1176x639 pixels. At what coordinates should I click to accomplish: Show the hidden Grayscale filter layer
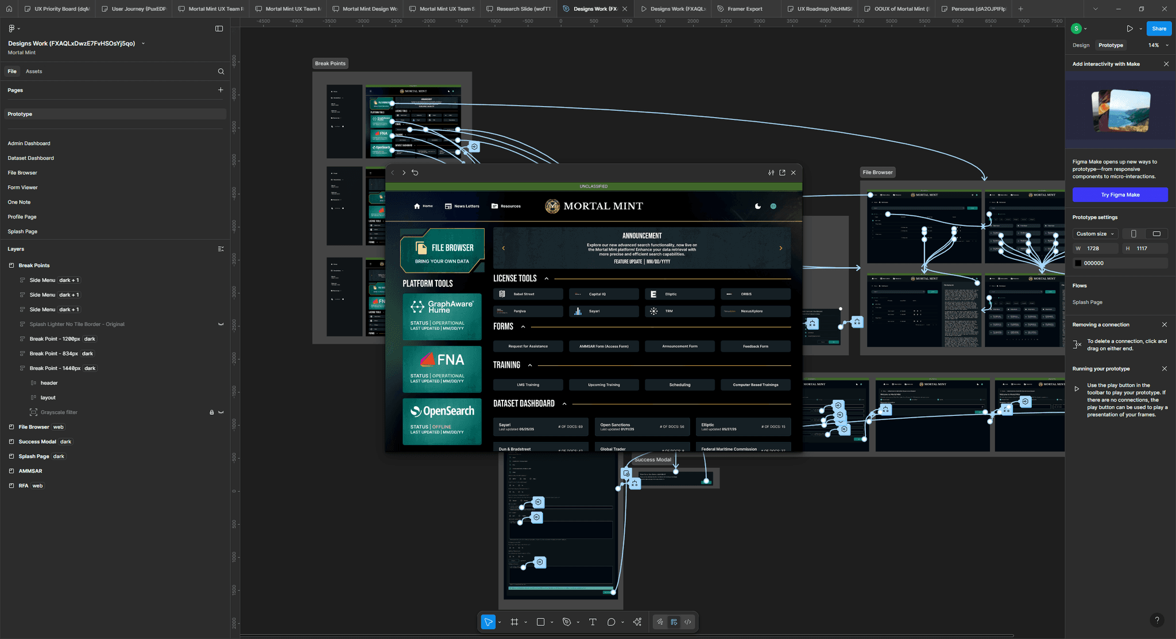click(x=221, y=412)
